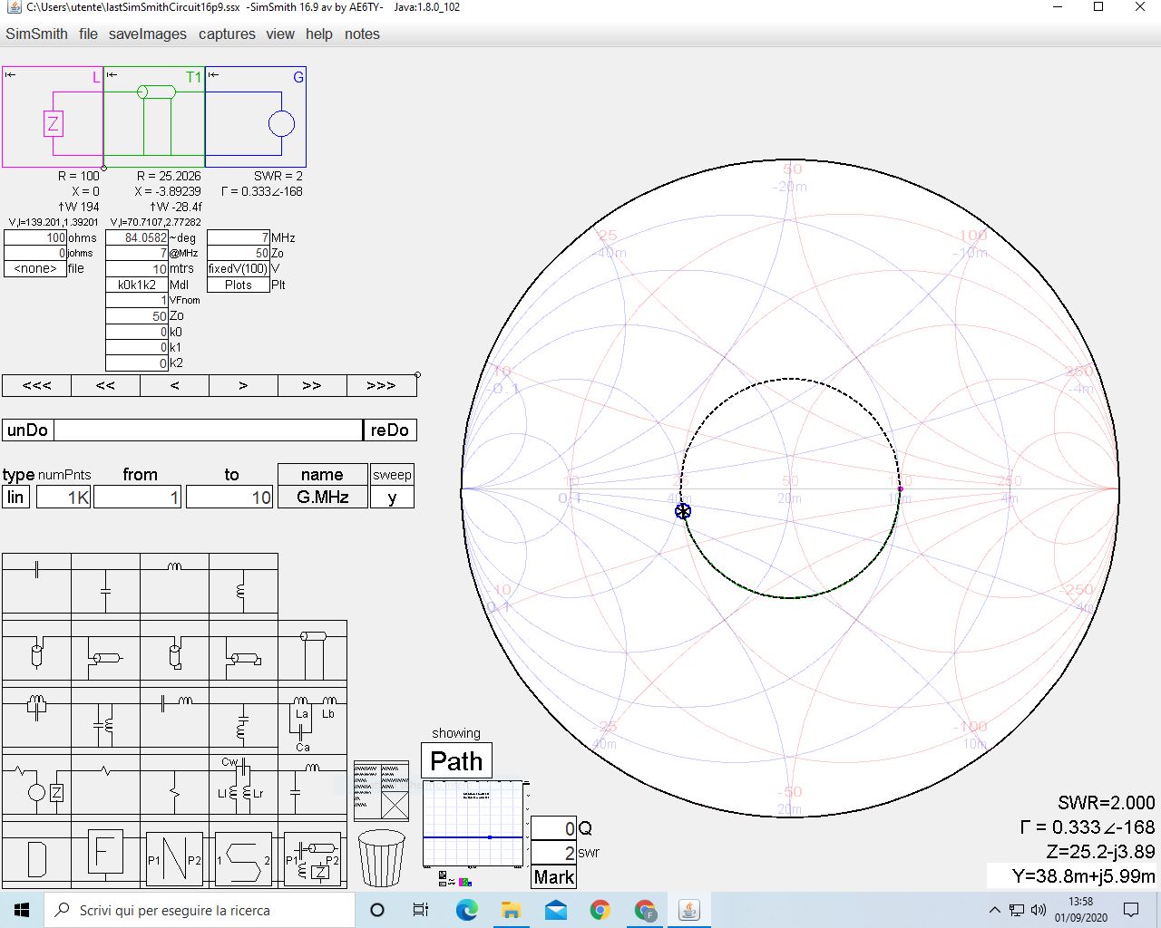Click the 84.0582 degrees input field

pyautogui.click(x=137, y=237)
